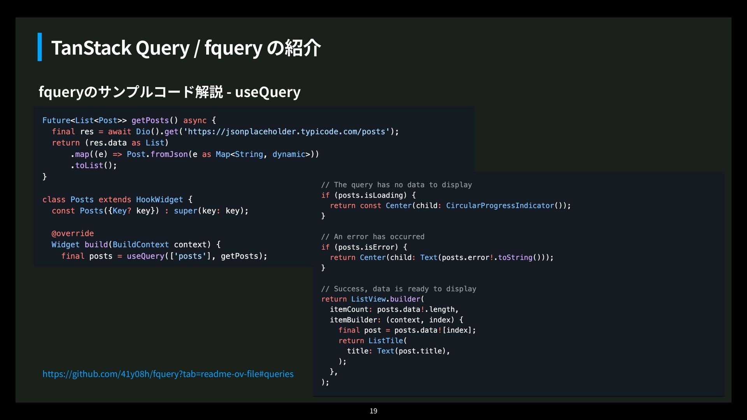Click comment '// An error has occurred'
This screenshot has height=420, width=747.
pyautogui.click(x=373, y=236)
